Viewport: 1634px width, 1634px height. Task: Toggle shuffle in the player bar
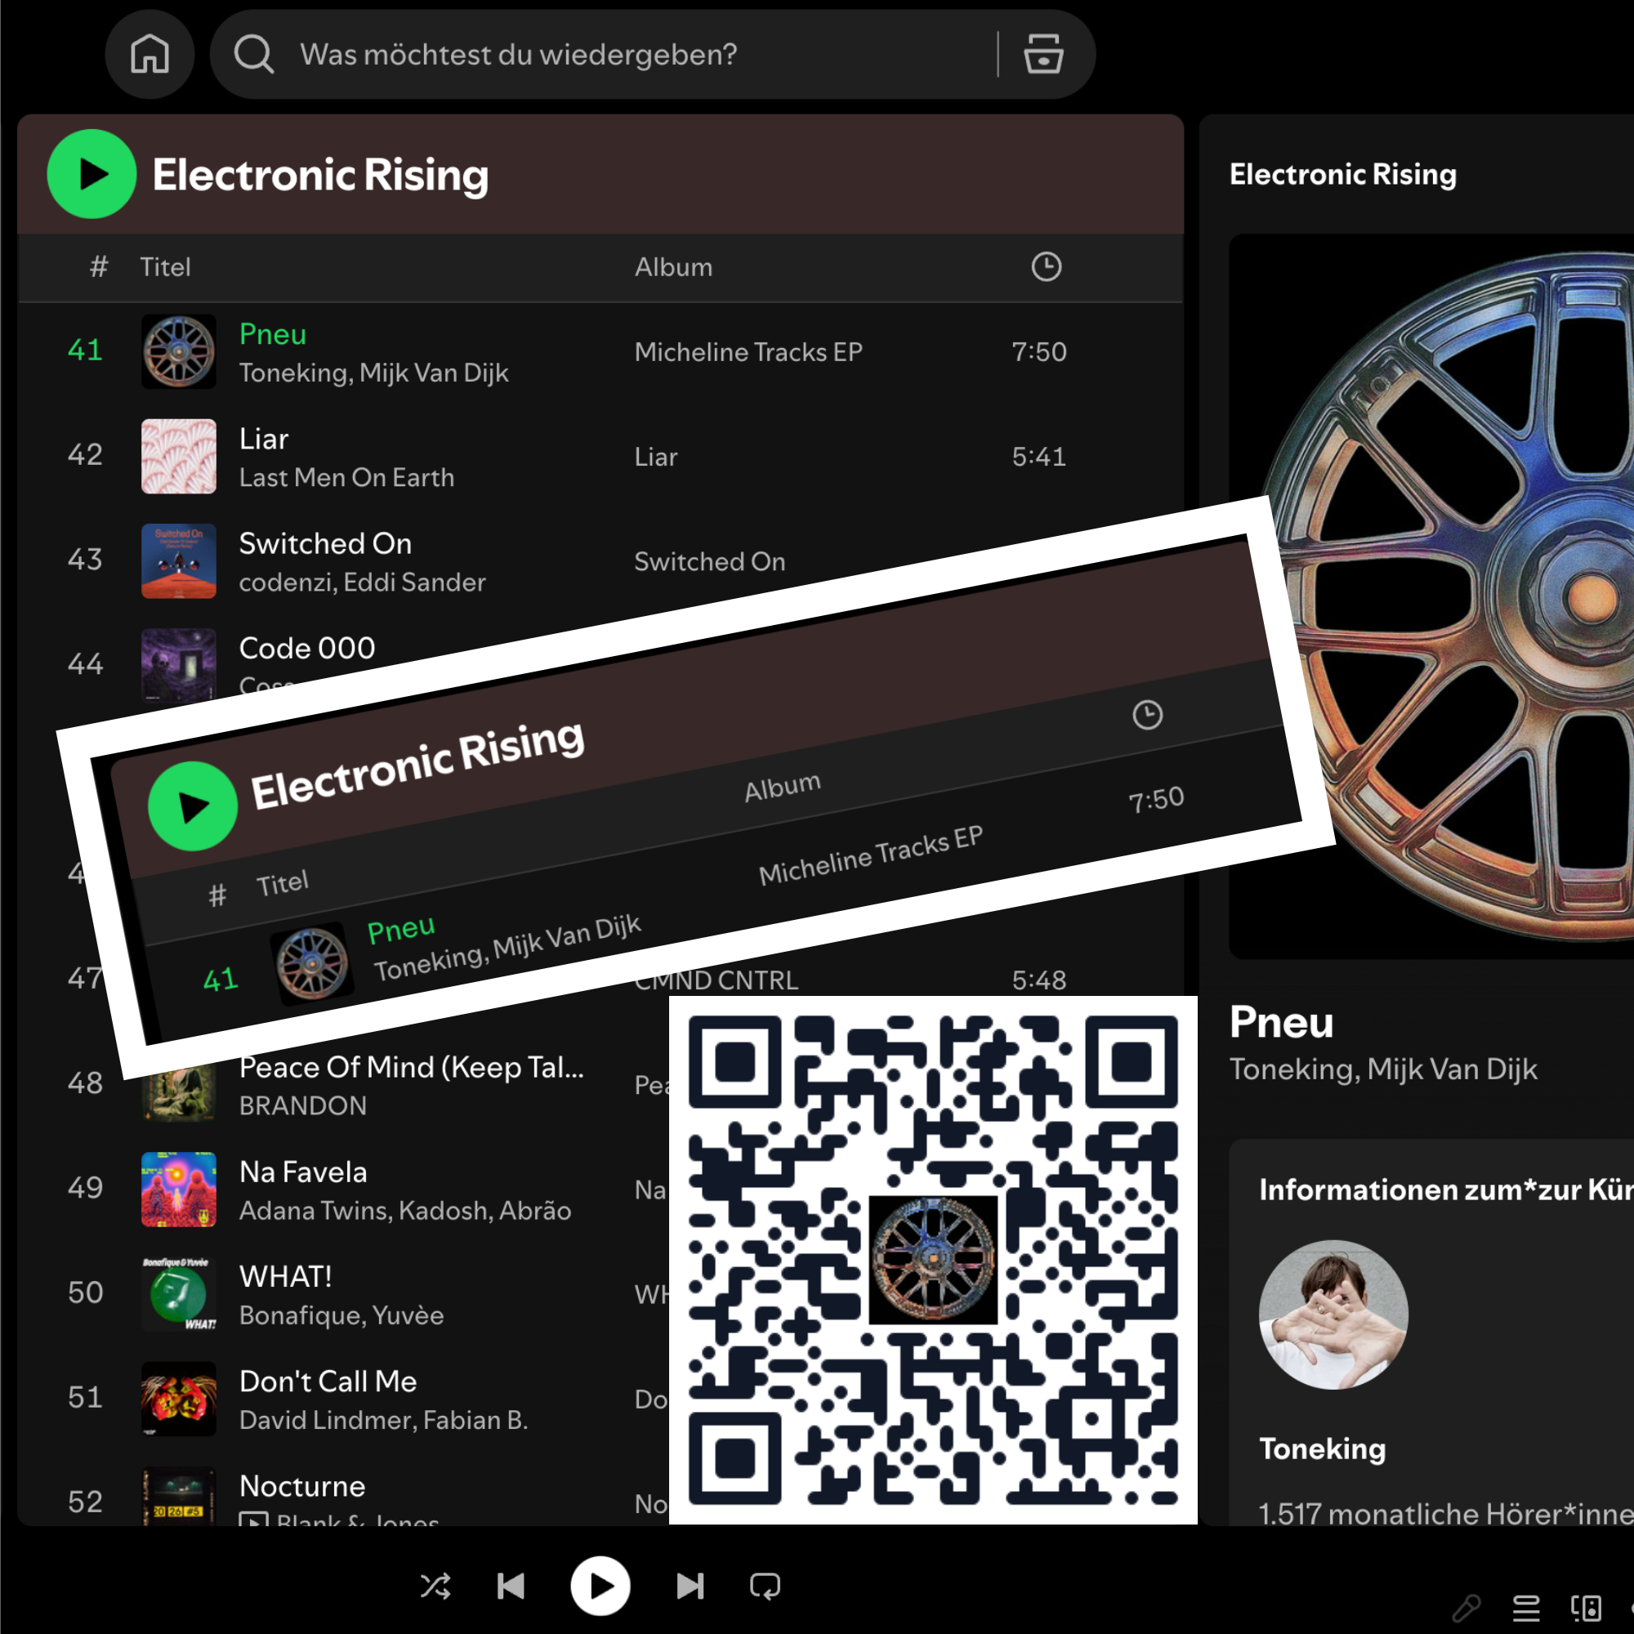click(x=435, y=1586)
